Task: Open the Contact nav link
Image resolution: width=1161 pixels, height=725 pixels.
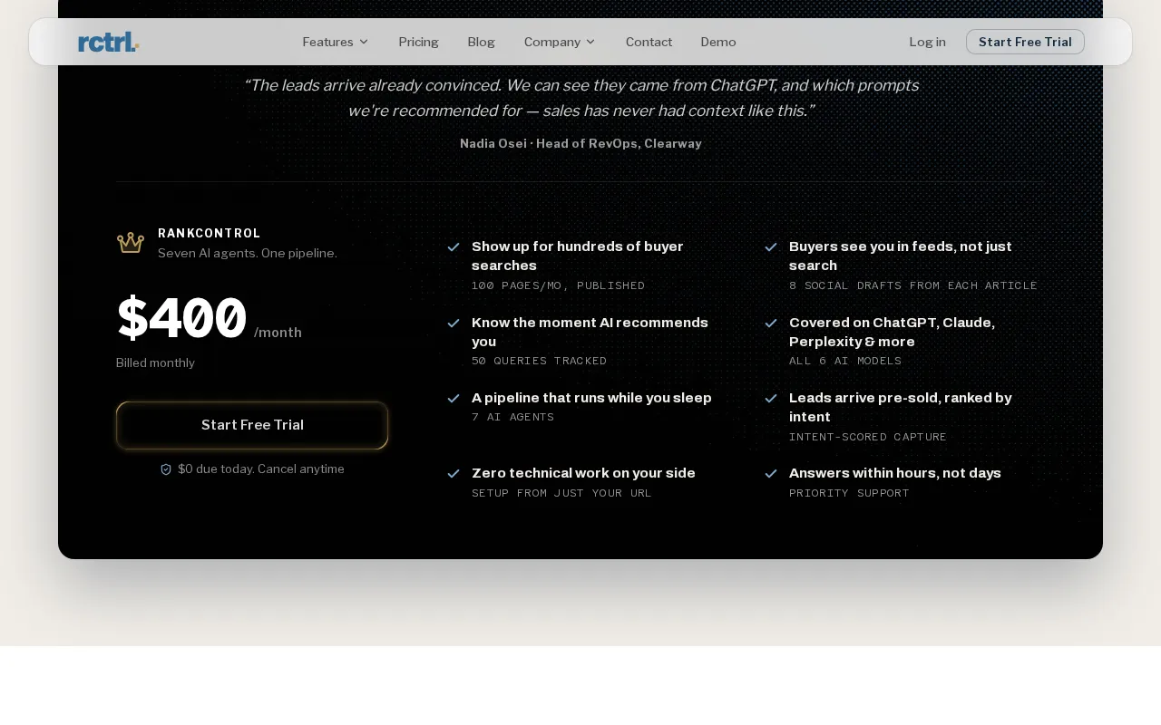Action: [x=649, y=42]
